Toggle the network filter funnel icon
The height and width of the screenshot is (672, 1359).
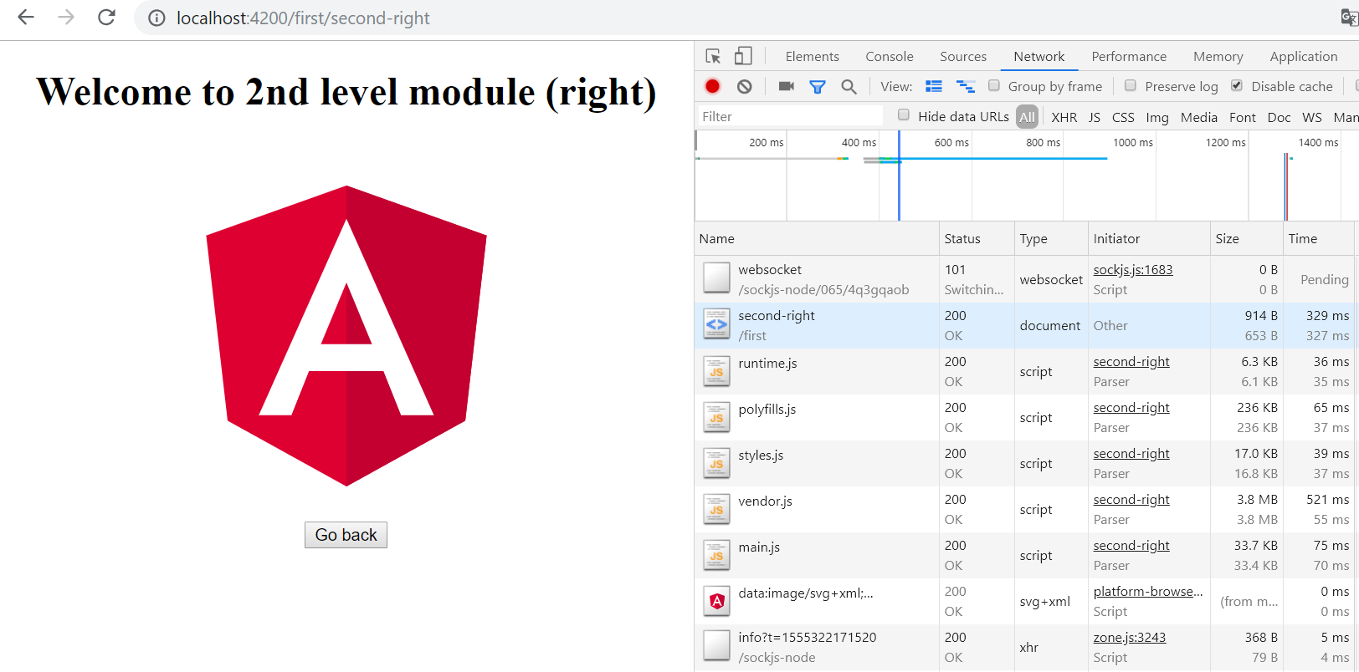[x=818, y=86]
